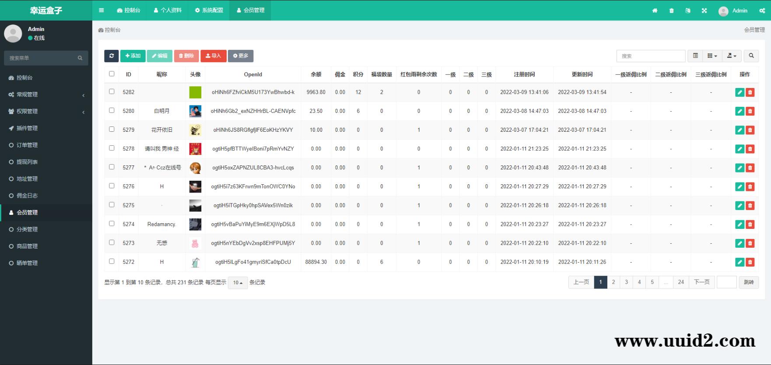The image size is (771, 365).
Task: Check the select-all checkbox in table header
Action: 112,74
